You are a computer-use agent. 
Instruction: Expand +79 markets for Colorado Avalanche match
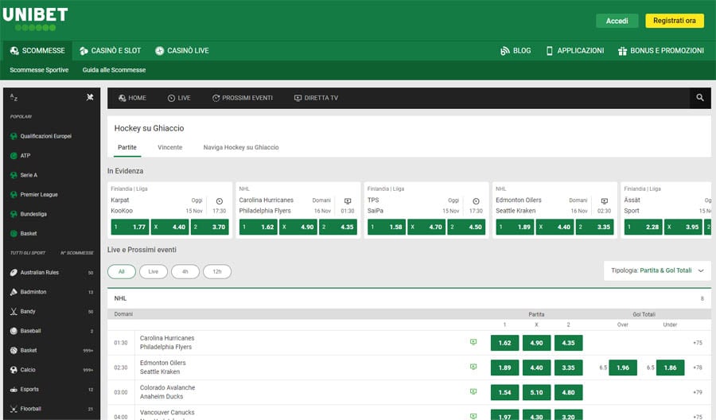click(697, 392)
